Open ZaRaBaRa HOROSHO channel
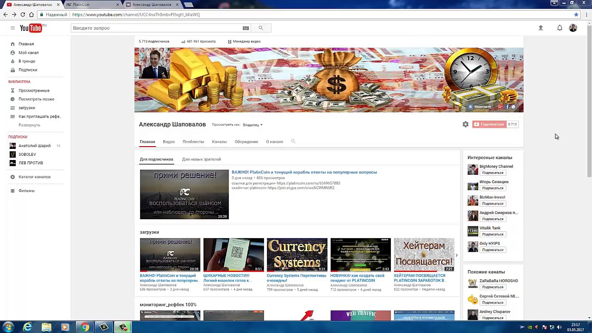This screenshot has width=592, height=333. (x=499, y=281)
